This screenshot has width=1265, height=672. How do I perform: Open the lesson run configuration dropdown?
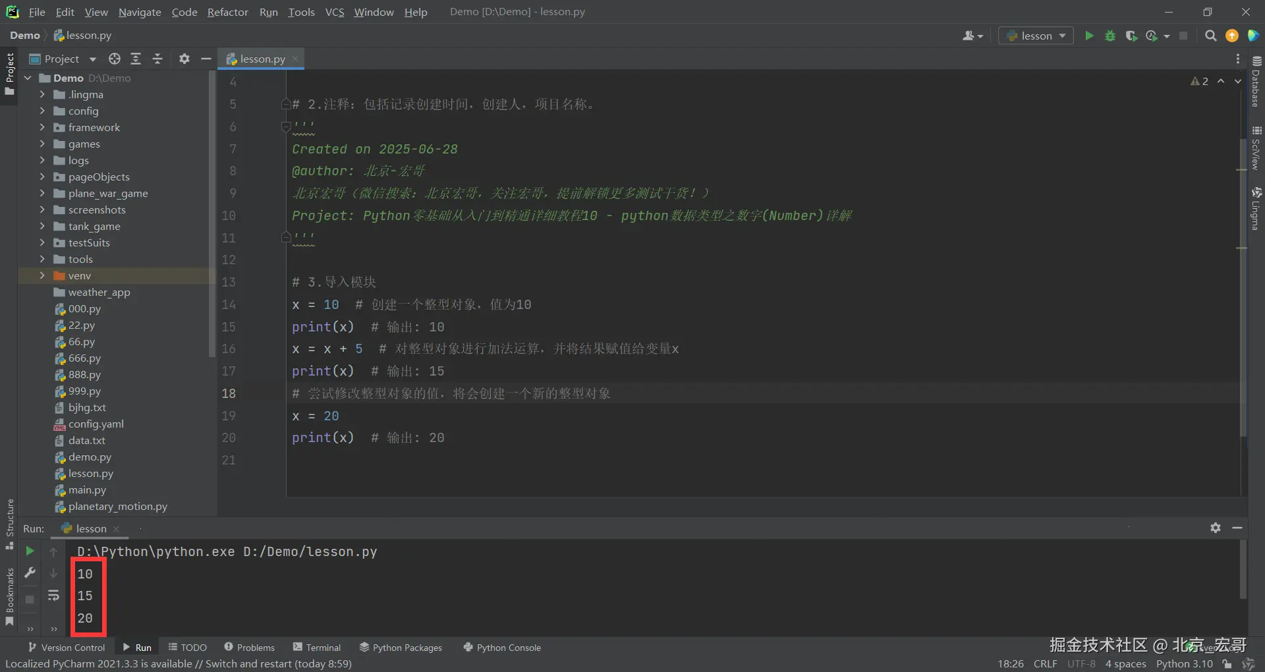[x=1036, y=36]
